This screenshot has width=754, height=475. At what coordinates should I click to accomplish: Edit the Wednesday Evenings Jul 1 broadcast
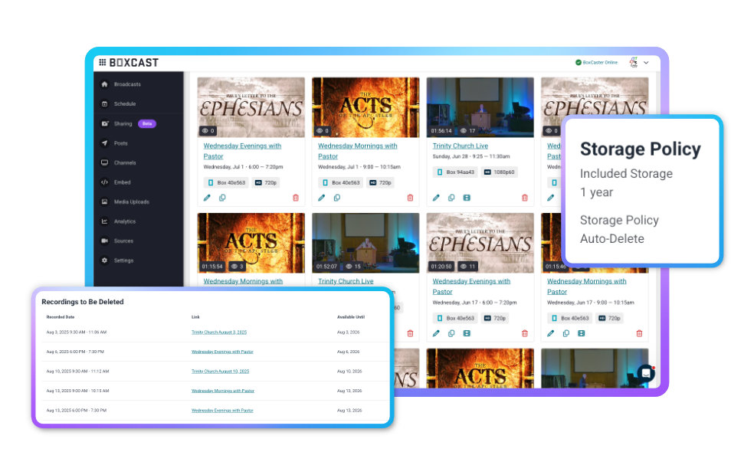coord(207,198)
